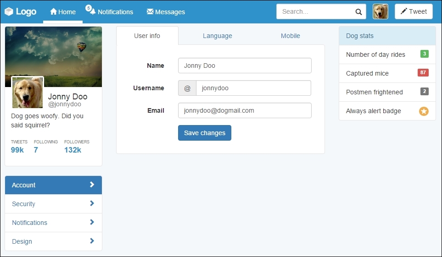Viewport: 442px width, 257px height.
Task: Click the Username field with jonnydoo
Action: 254,88
